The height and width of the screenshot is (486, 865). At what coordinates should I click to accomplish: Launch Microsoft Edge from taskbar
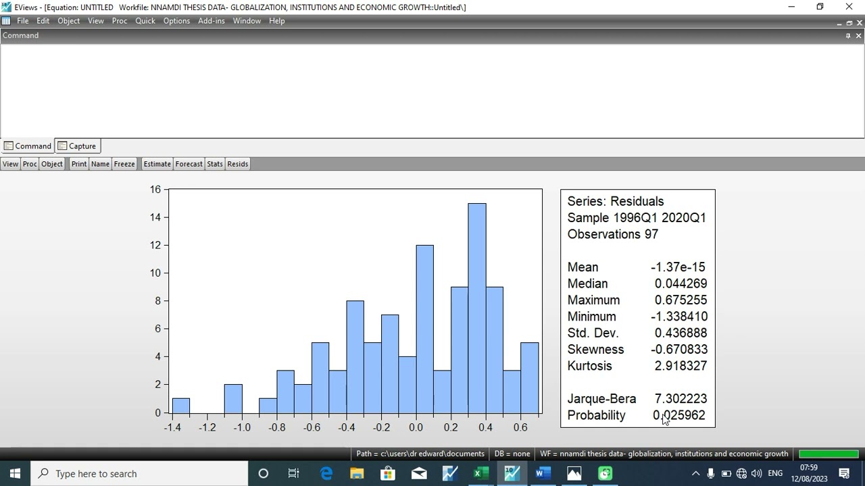[326, 474]
